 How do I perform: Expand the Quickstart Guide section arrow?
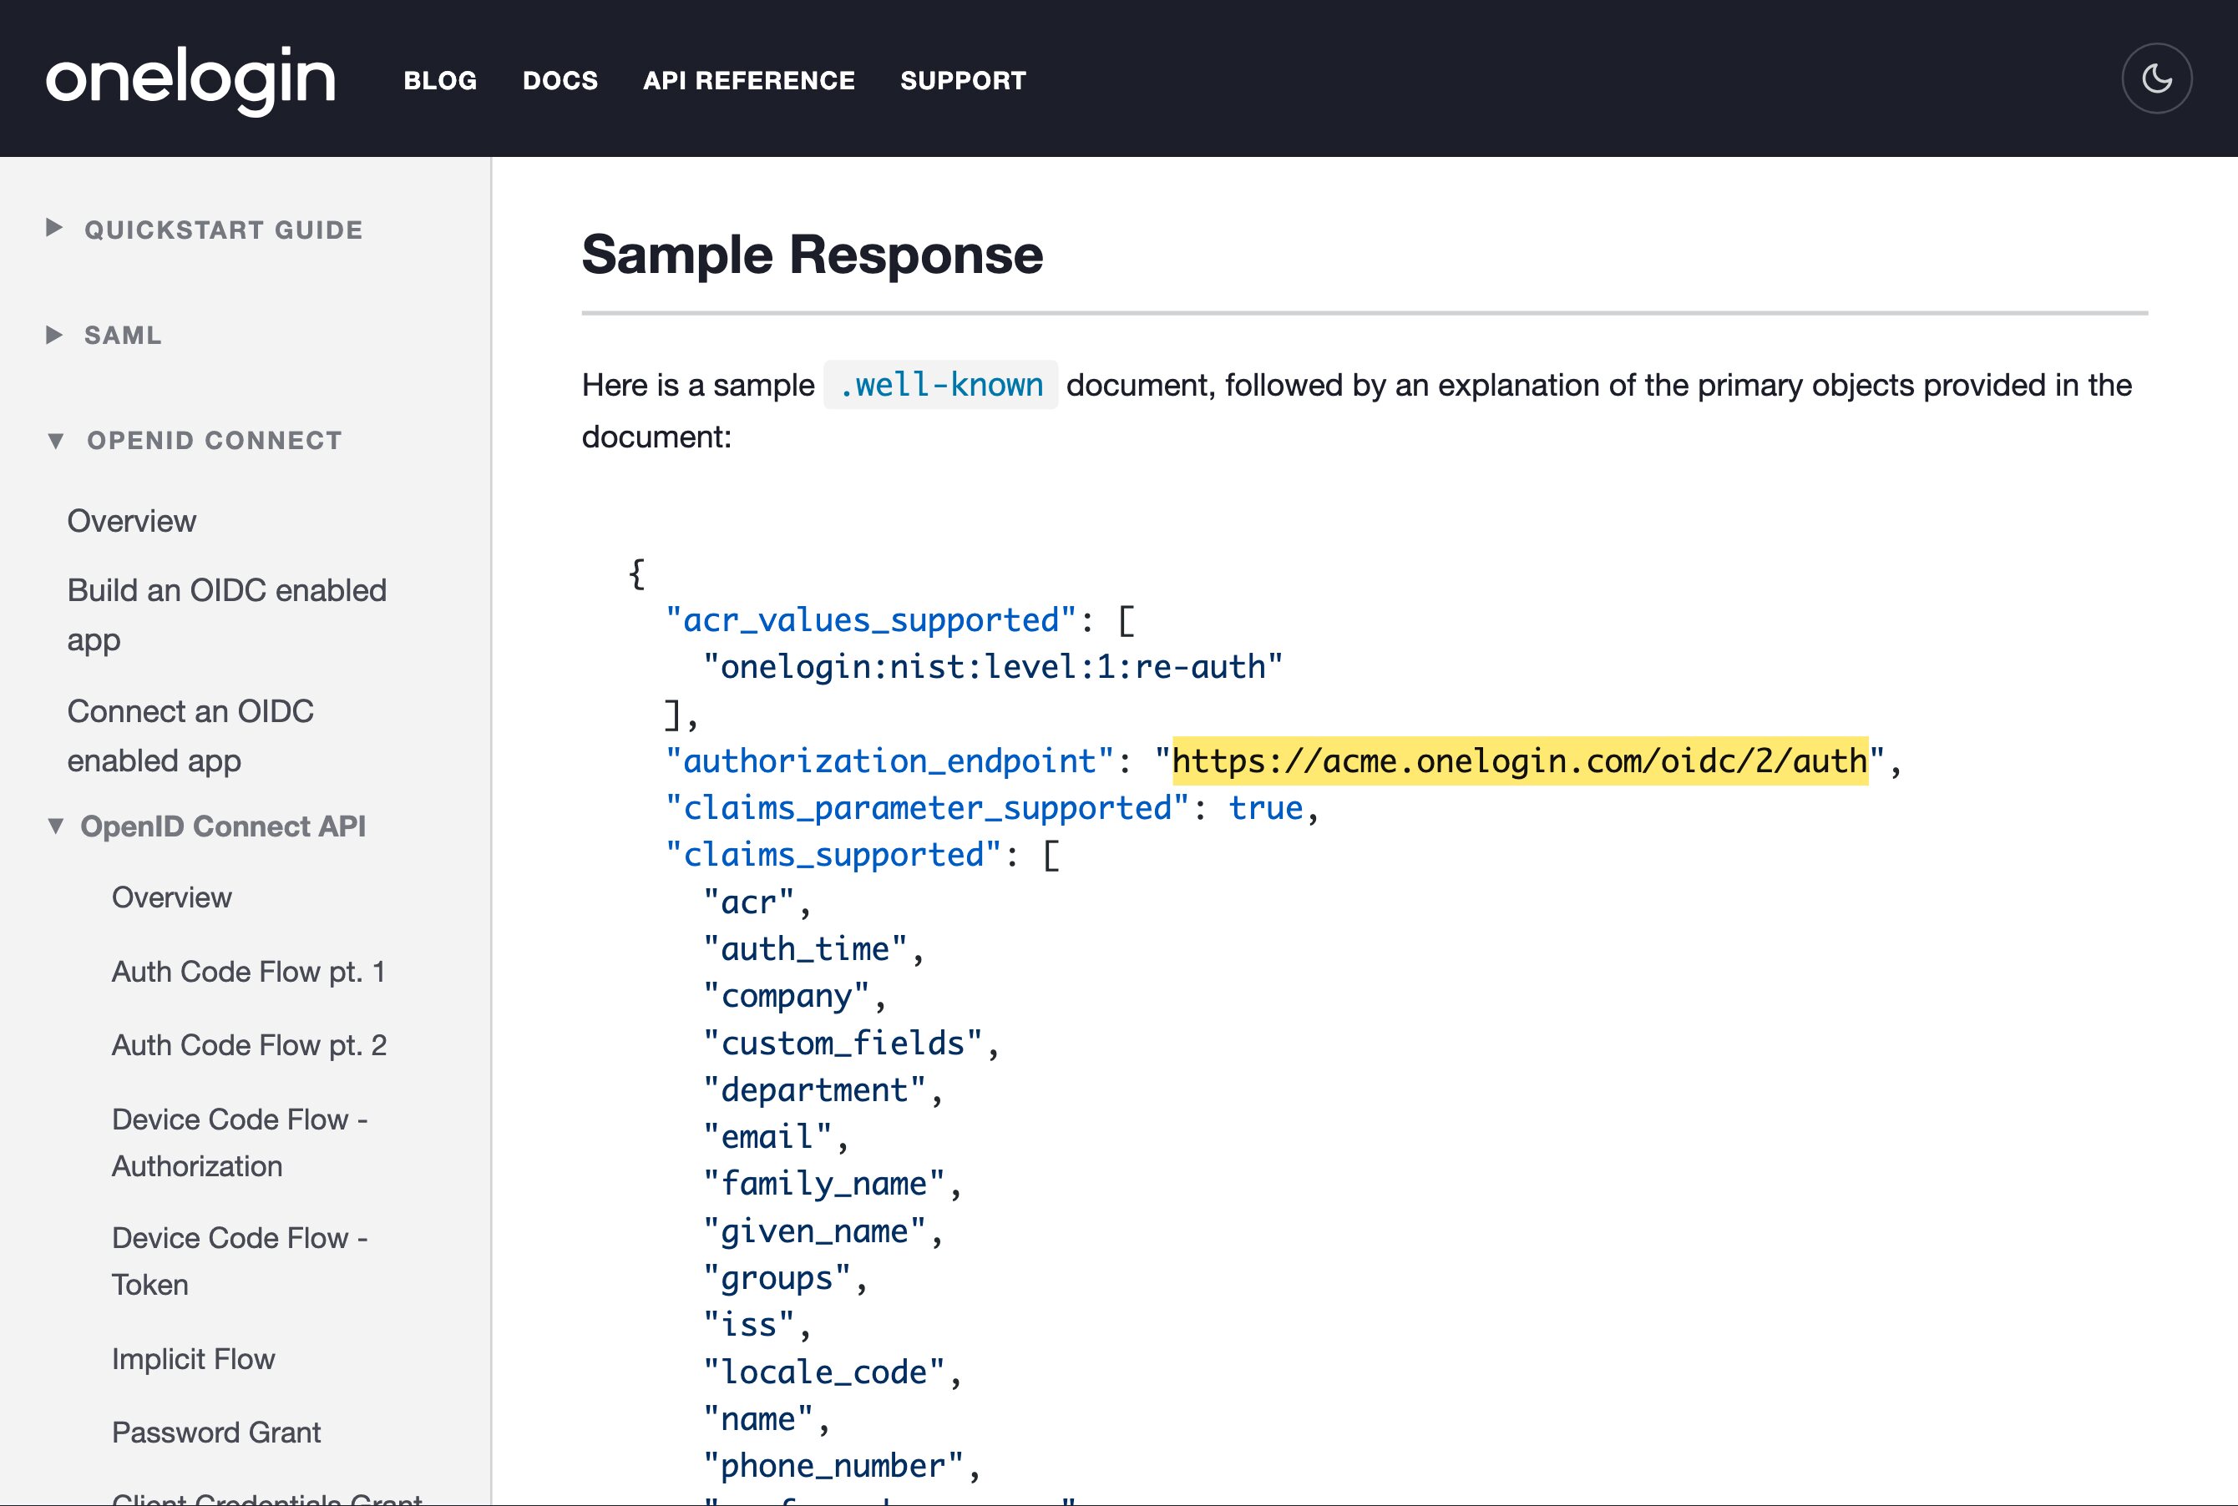point(55,229)
